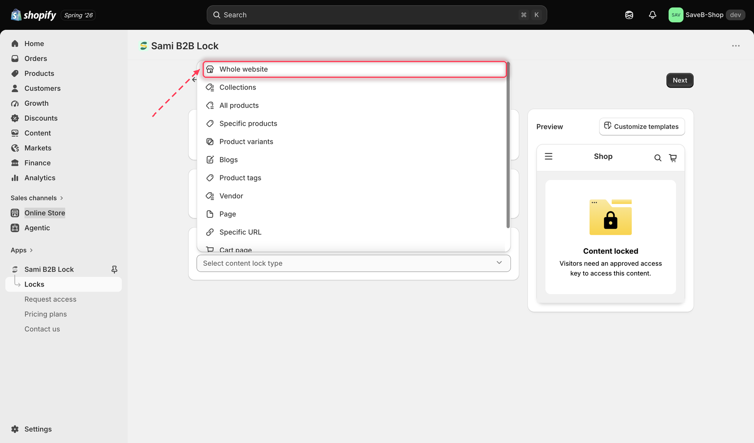Click the Finance bank icon

pyautogui.click(x=15, y=163)
